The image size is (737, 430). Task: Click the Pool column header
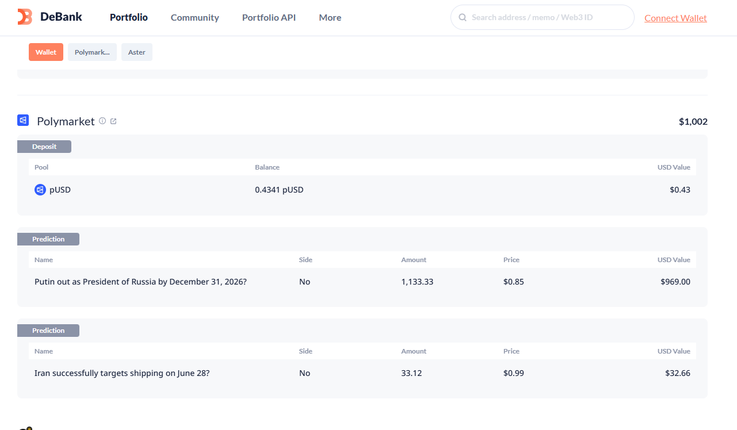[x=41, y=167]
